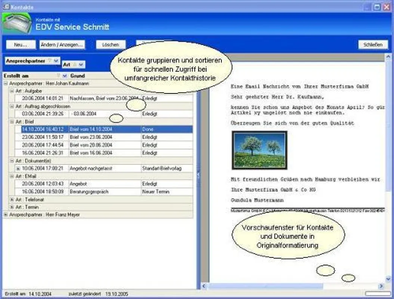This screenshot has width=394, height=299.
Task: Click the tree landscape image in the email preview
Action: (x=259, y=150)
